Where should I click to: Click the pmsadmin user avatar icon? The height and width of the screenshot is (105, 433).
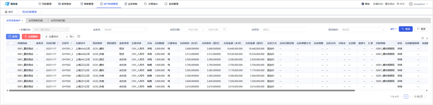point(411,4)
